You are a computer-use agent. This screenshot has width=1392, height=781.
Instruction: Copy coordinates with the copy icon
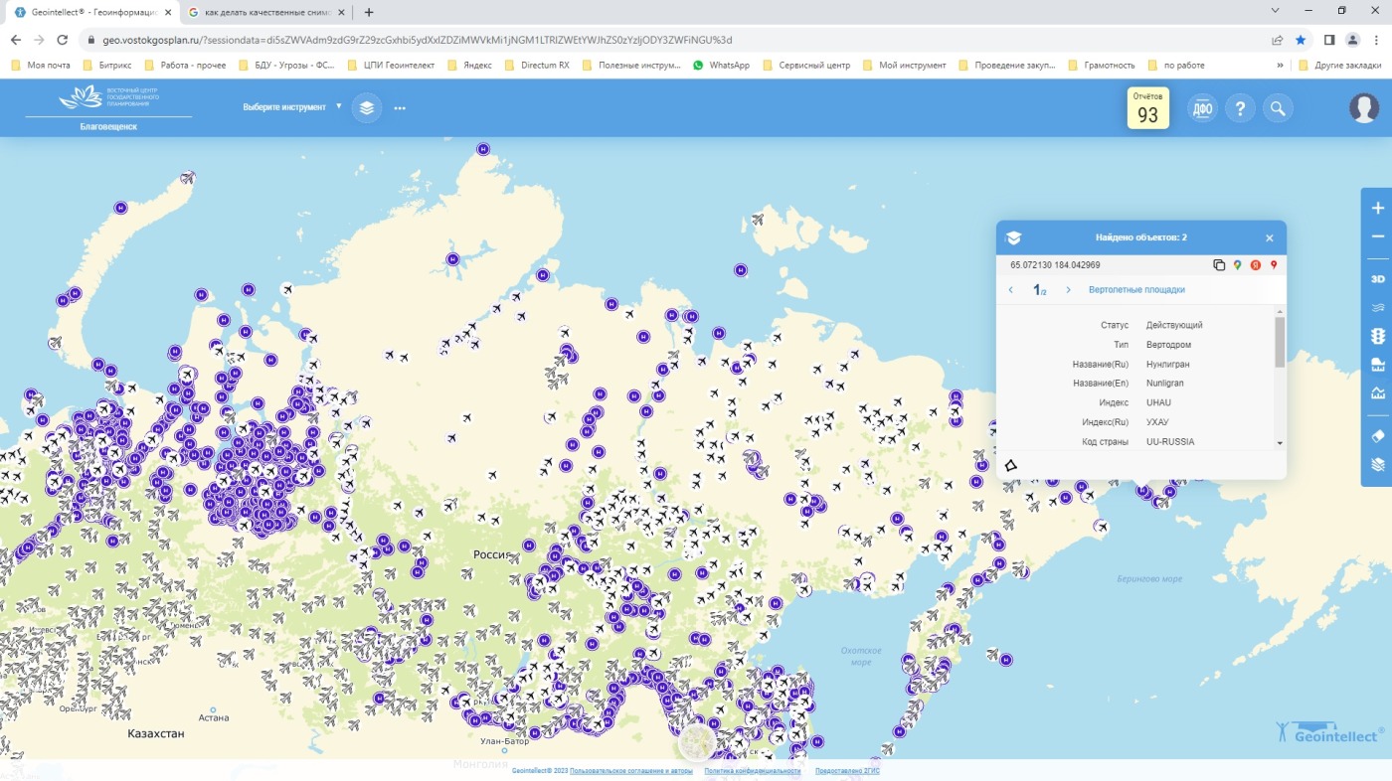coord(1219,265)
